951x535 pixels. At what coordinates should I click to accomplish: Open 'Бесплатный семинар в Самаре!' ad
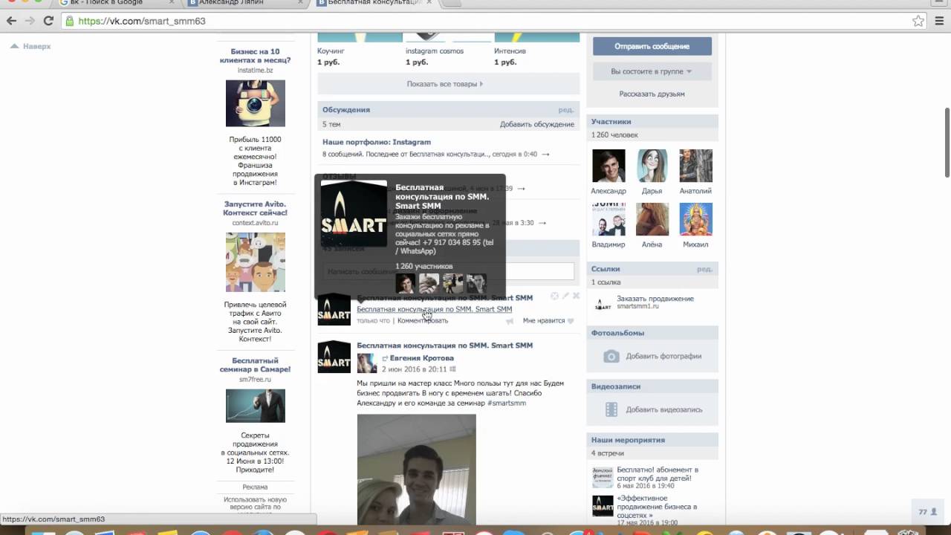point(255,365)
